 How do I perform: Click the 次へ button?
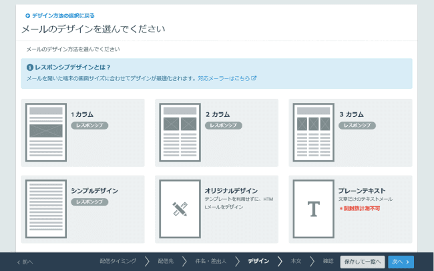400,262
